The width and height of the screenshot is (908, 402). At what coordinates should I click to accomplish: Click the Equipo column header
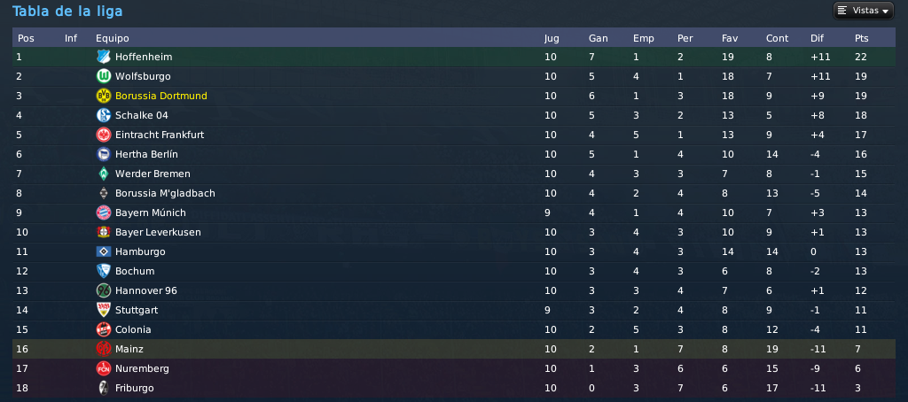pyautogui.click(x=113, y=38)
